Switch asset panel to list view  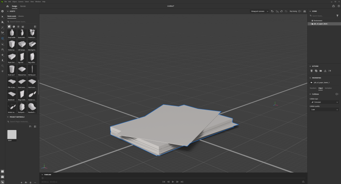point(35,27)
